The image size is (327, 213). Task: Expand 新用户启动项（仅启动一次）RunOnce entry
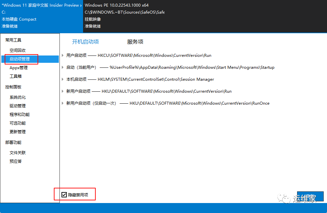click(62, 103)
